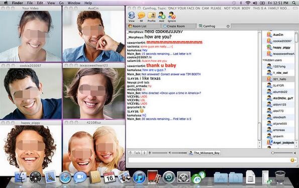Open the emoticon picker in message box
Viewport: 299px width, 188px height.
[x=292, y=160]
